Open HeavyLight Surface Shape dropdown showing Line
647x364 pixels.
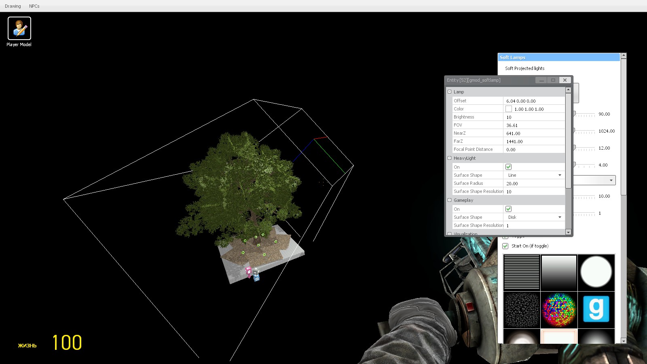(x=534, y=175)
